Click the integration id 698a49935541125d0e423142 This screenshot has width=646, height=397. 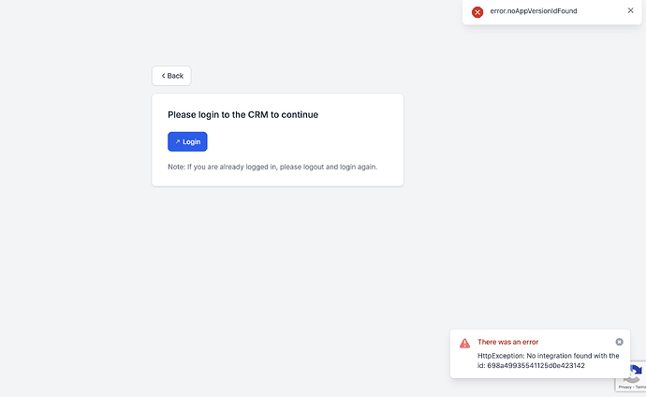point(536,365)
